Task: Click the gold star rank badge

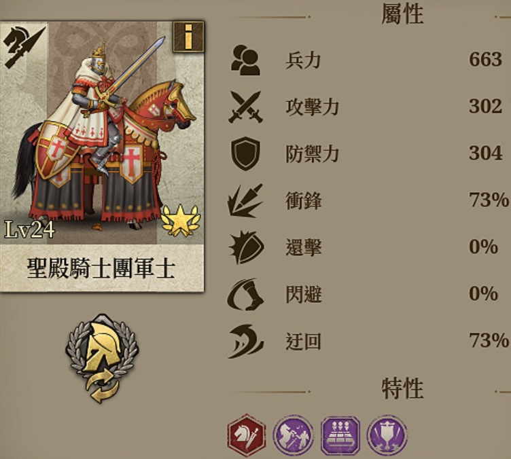Action: 181,220
